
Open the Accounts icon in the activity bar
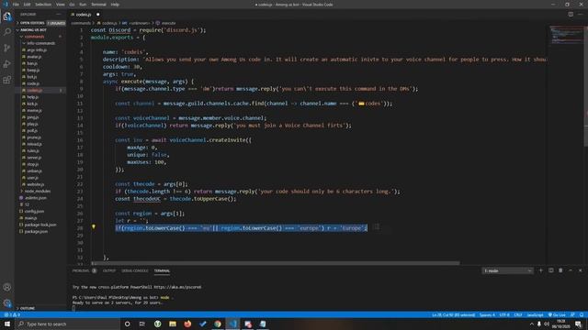click(x=7, y=287)
